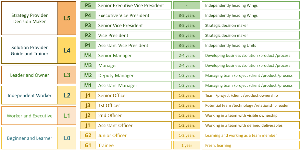This screenshot has height=151, width=301.
Task: Select the M4 grade code cell
Action: click(88, 55)
